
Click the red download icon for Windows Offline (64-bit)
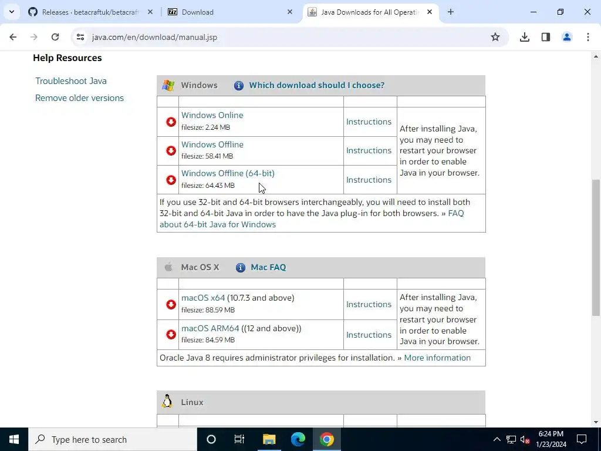click(171, 180)
